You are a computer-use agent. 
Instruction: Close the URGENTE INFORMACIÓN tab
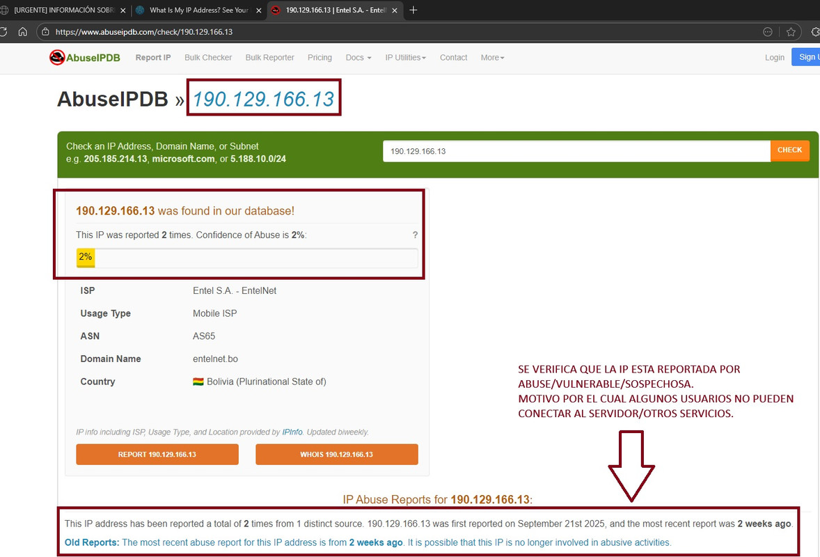[x=123, y=10]
